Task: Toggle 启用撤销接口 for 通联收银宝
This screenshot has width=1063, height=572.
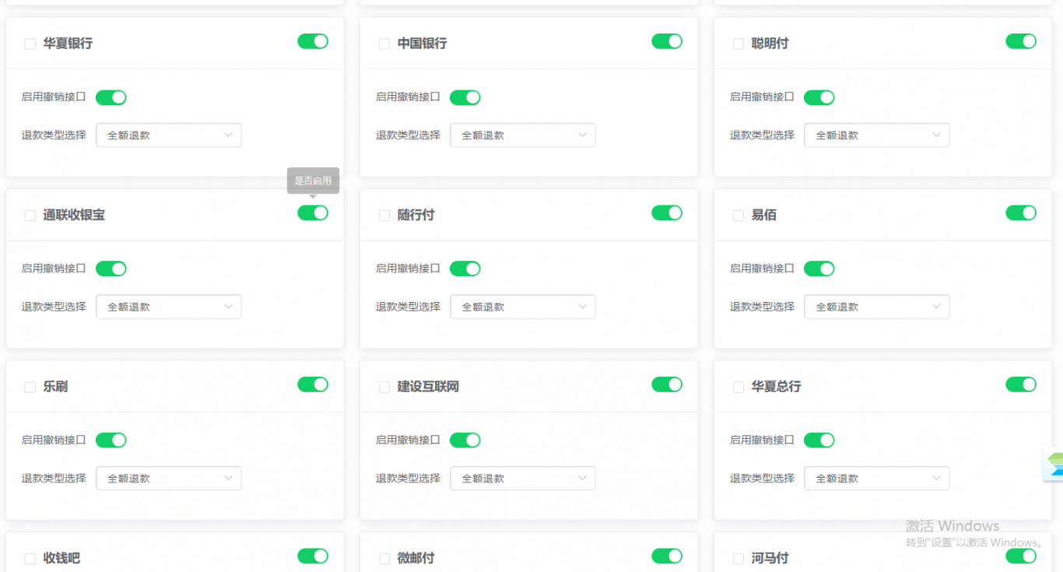Action: click(x=111, y=268)
